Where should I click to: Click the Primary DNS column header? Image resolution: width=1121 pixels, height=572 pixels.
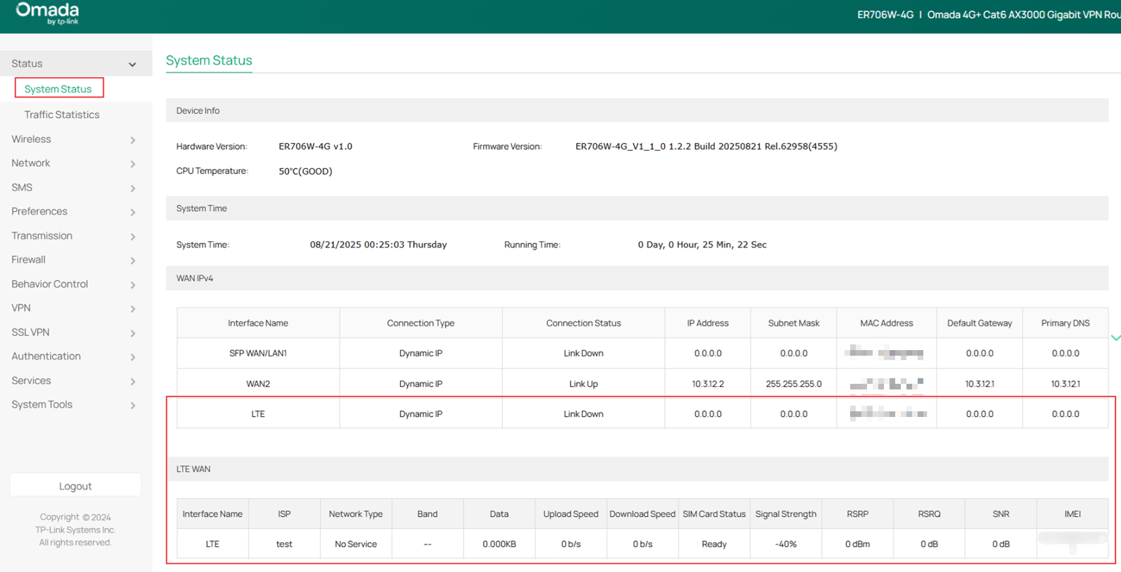pyautogui.click(x=1065, y=323)
